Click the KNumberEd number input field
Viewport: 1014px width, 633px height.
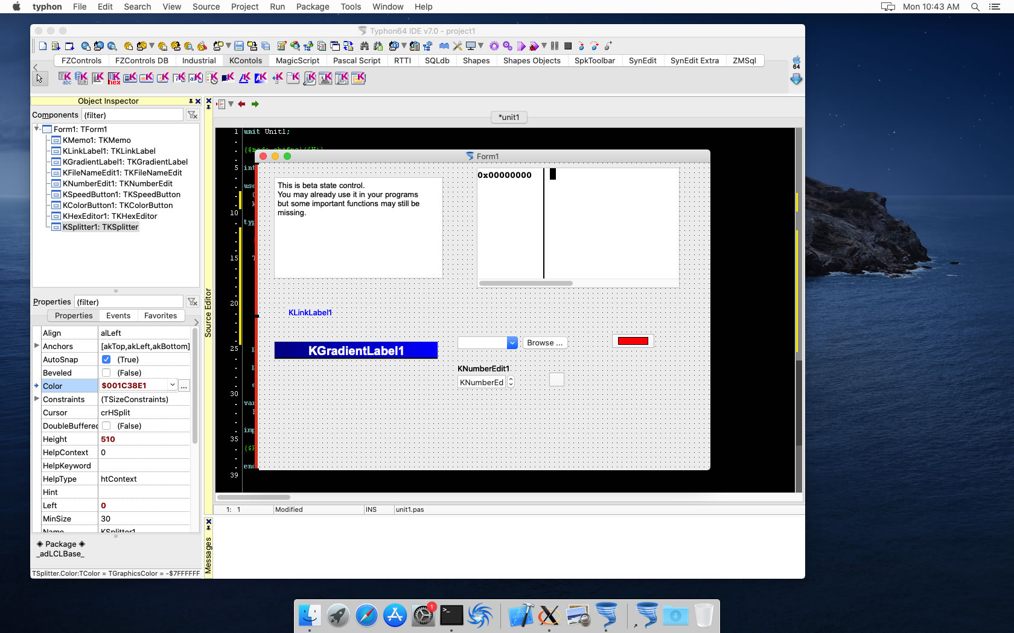(482, 382)
